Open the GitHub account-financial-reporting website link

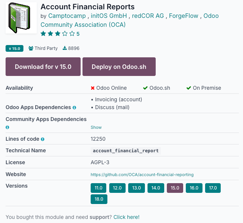pos(142,175)
